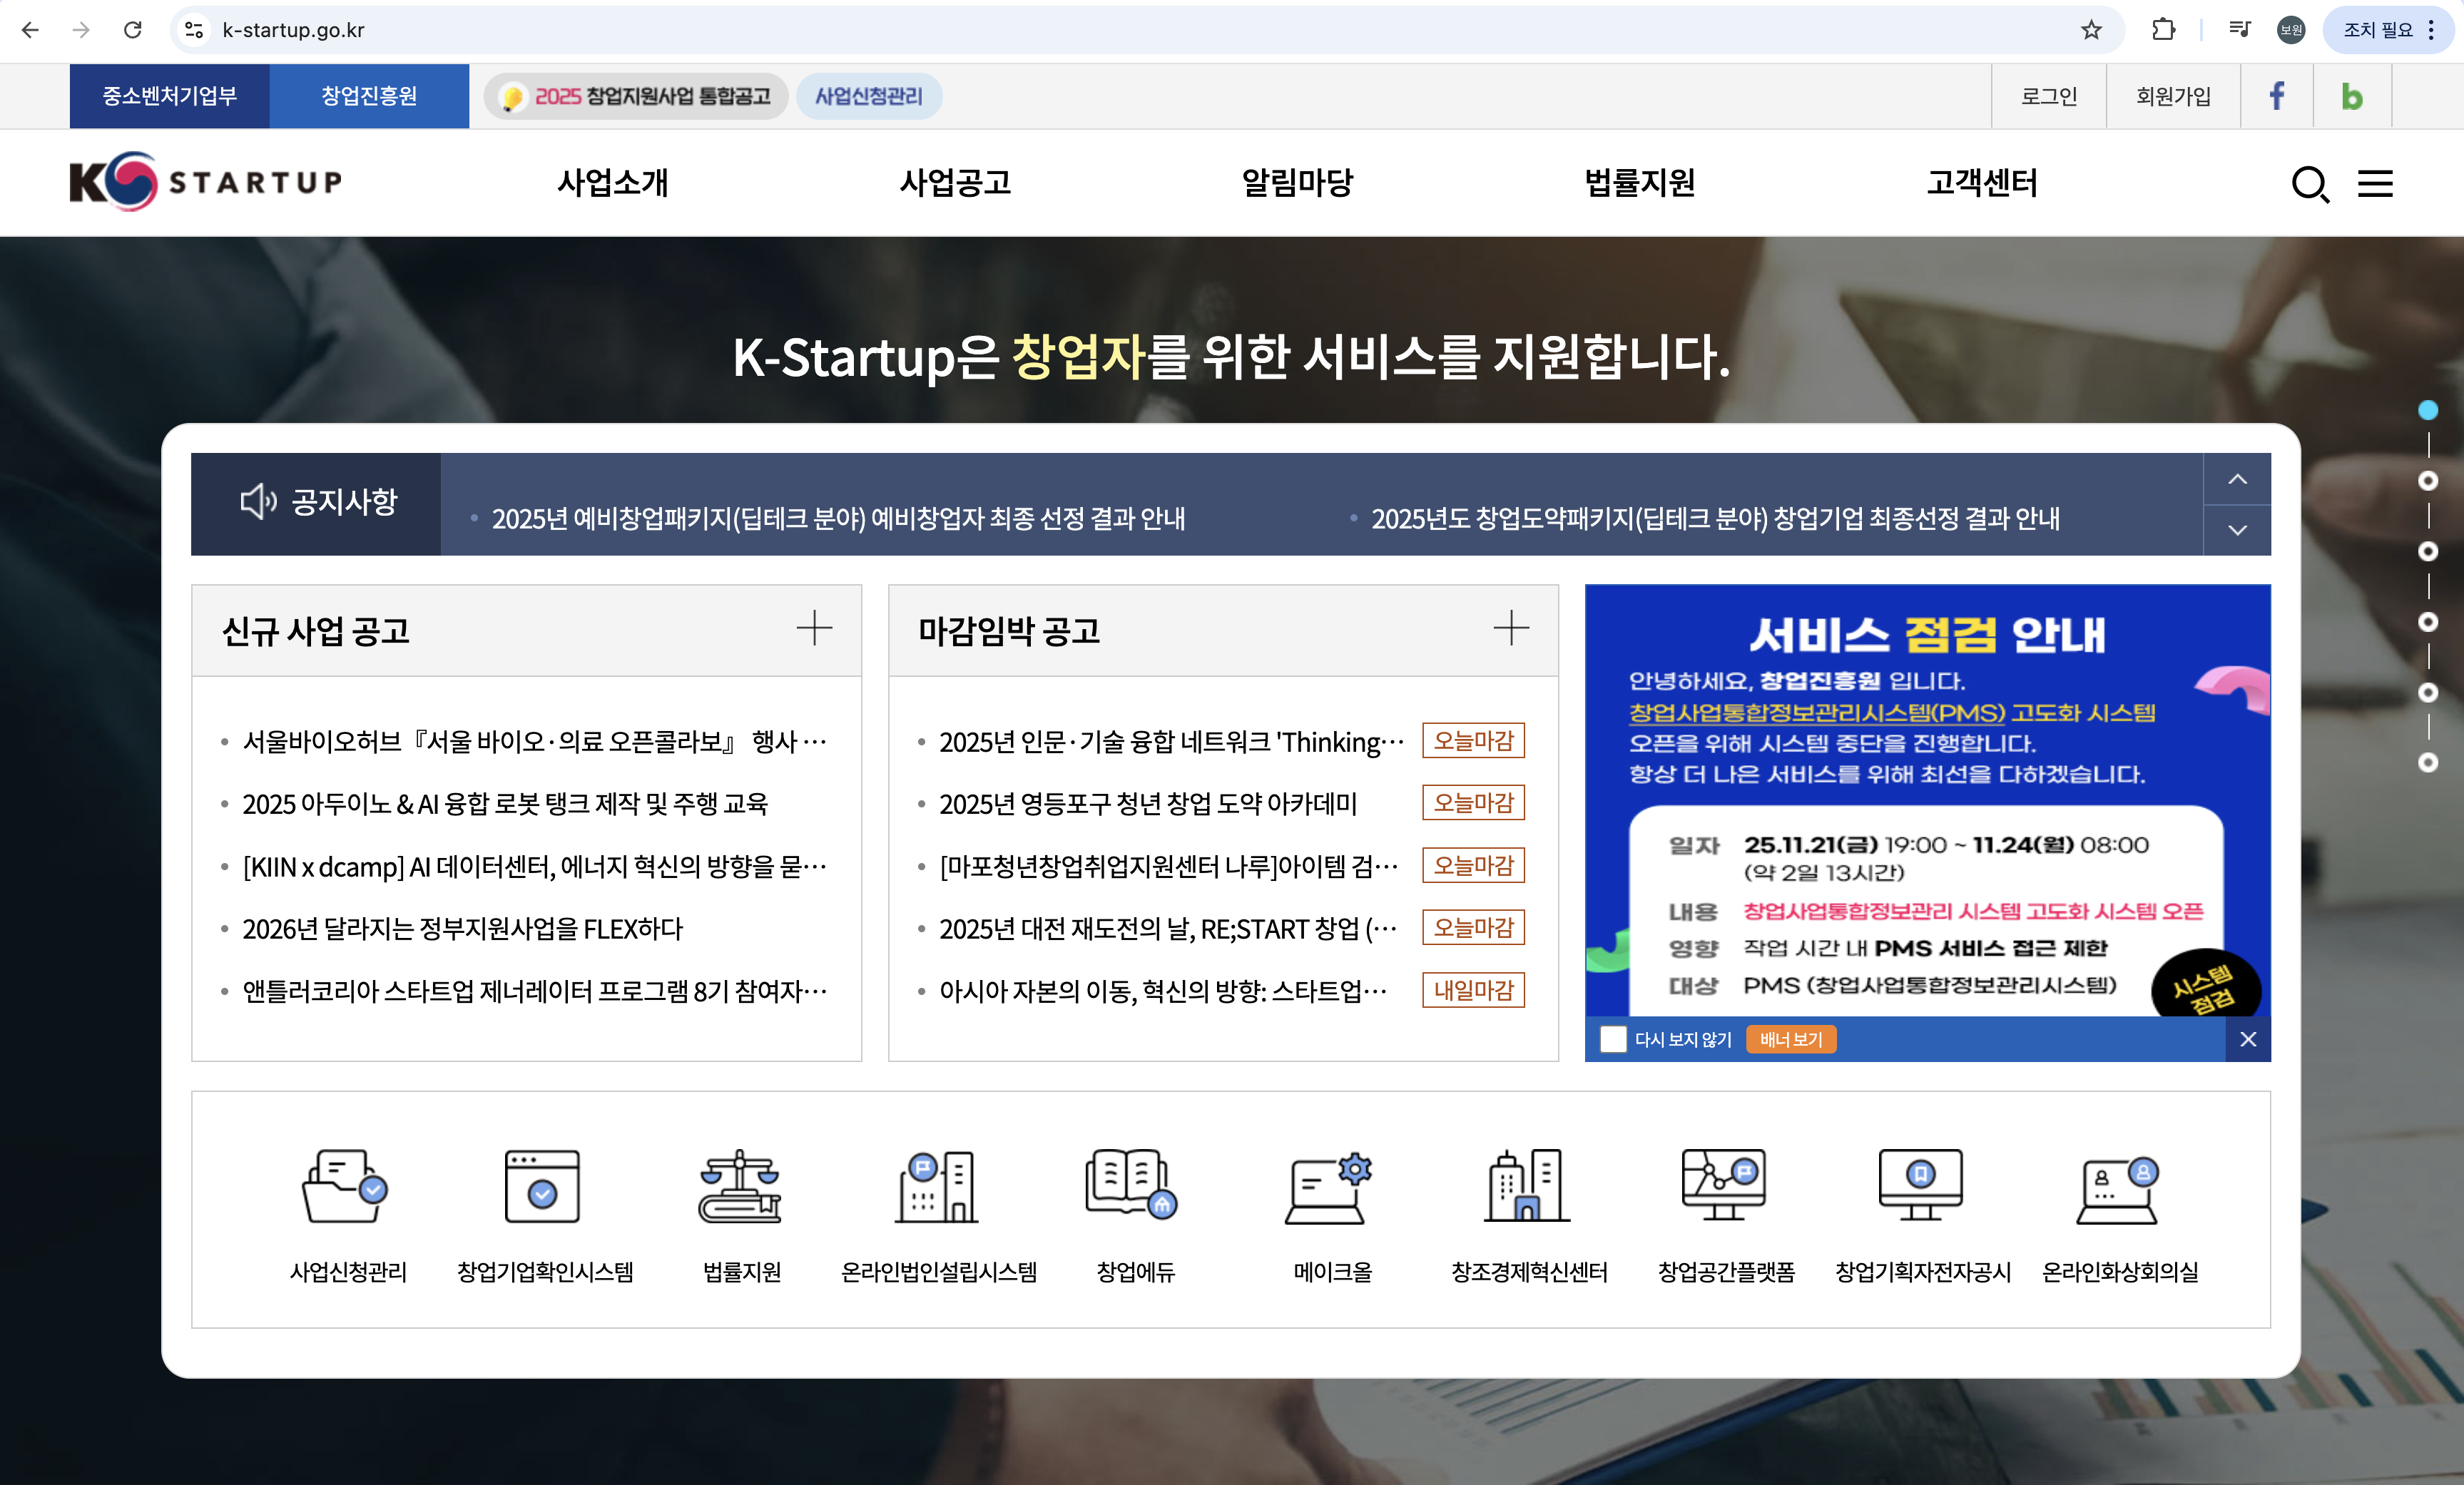Show previous notice with up chevron
The width and height of the screenshot is (2464, 1485).
pos(2237,479)
